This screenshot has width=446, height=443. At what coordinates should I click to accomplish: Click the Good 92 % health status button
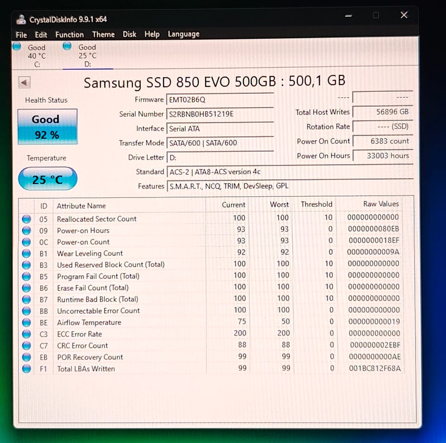tap(47, 126)
